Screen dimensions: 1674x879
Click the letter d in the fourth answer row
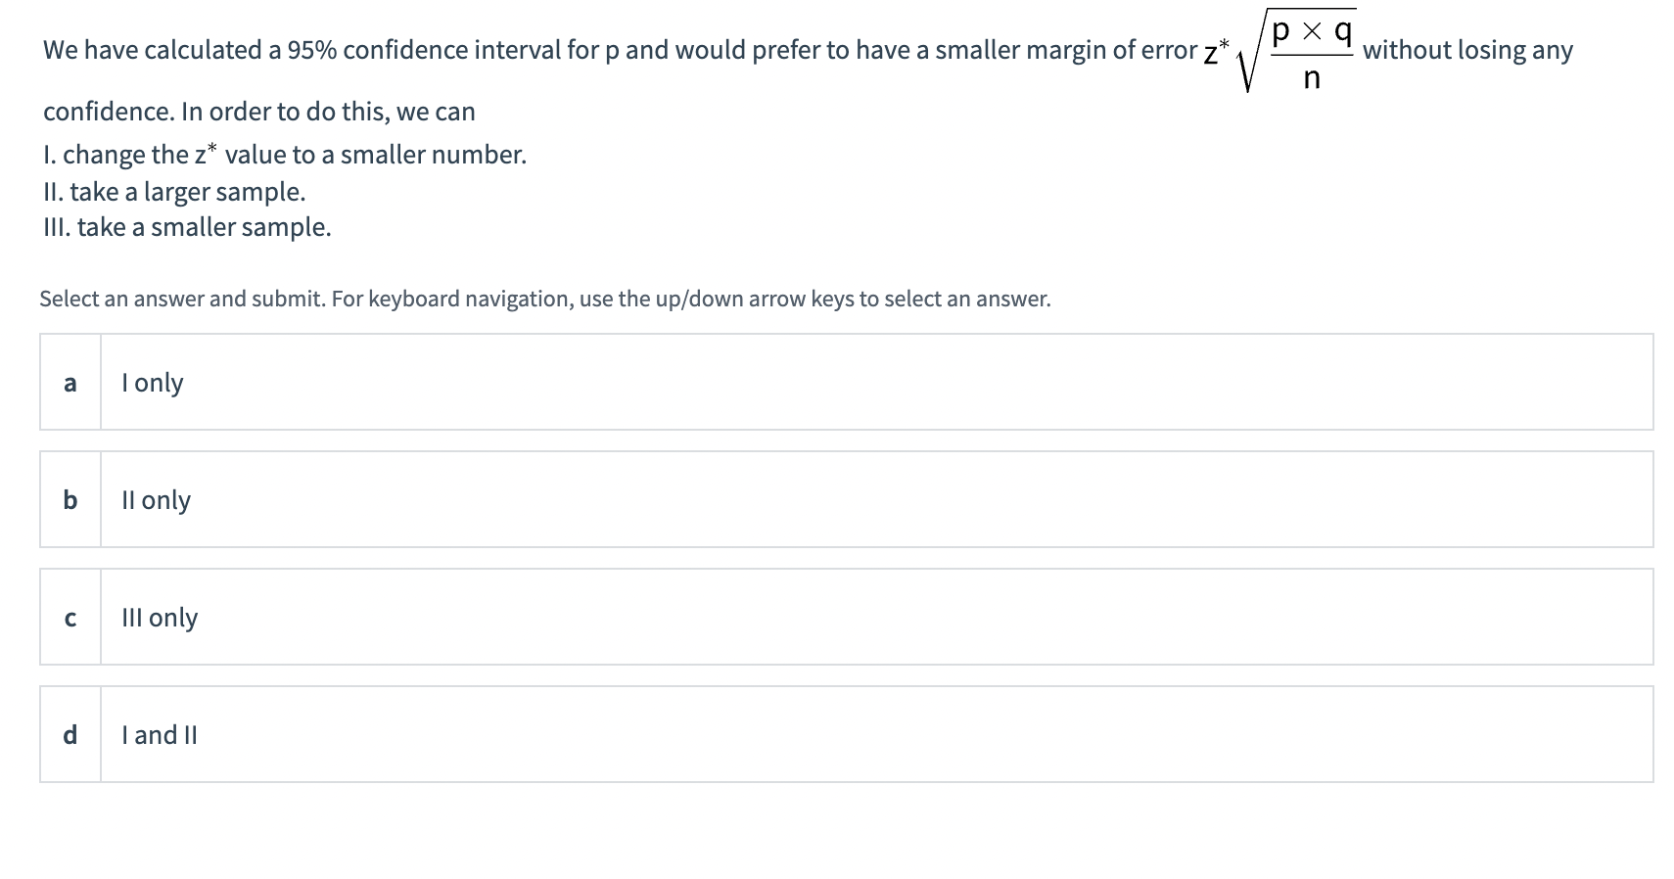click(70, 734)
